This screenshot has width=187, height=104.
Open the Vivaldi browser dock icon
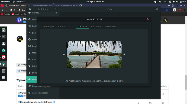pyautogui.click(x=4, y=57)
